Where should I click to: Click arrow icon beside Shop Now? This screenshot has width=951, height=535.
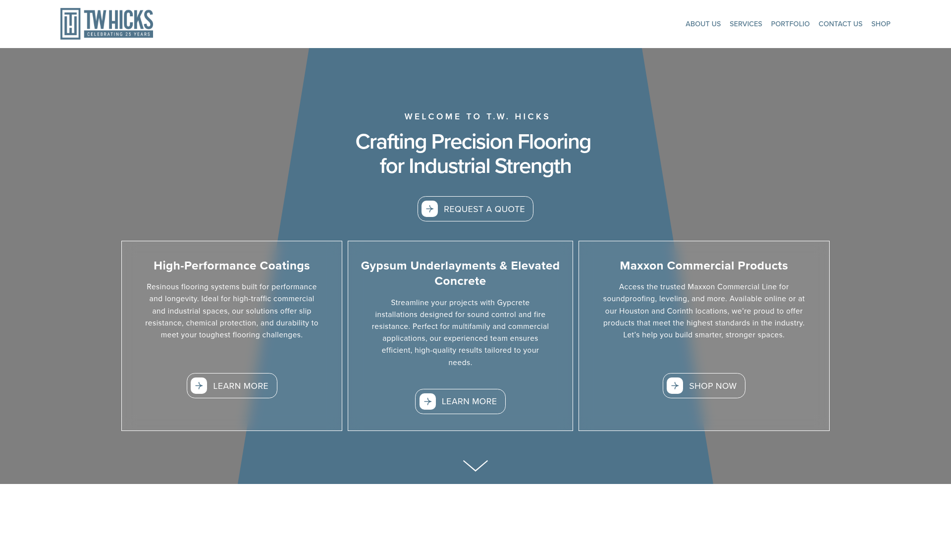click(675, 386)
